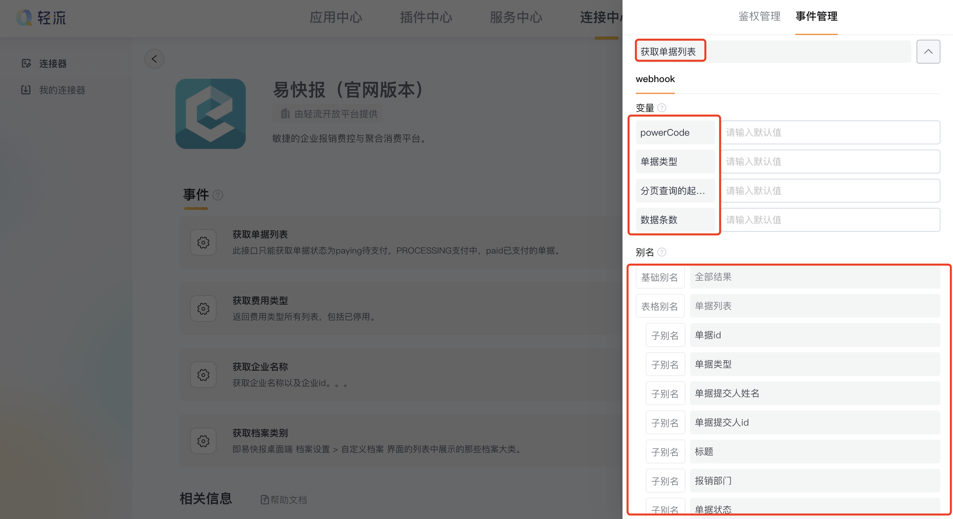Open the 获取档案类别 event card
This screenshot has height=519, width=953.
coord(401,441)
